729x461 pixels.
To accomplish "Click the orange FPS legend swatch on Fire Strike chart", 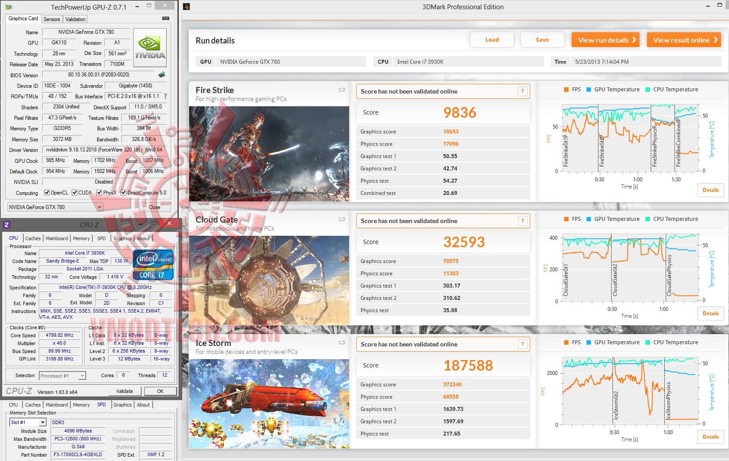I will [x=566, y=90].
